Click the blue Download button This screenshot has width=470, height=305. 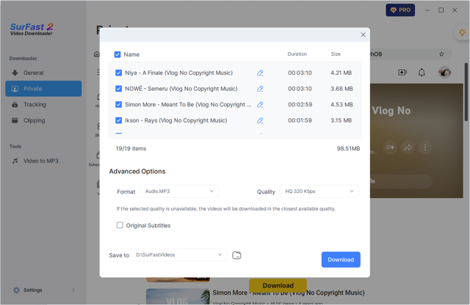340,260
